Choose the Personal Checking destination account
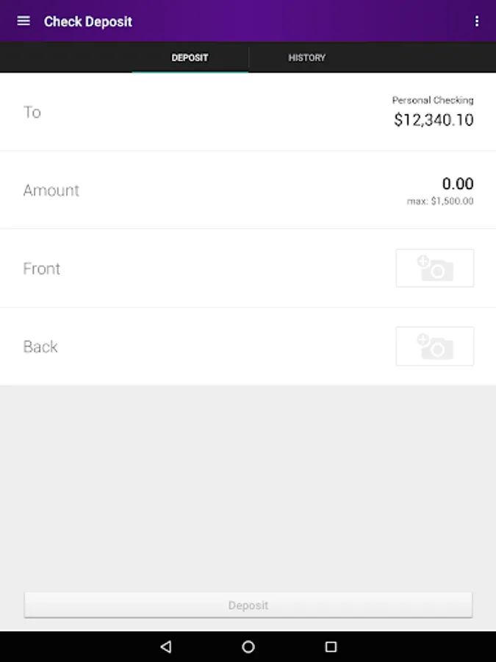 click(x=433, y=100)
